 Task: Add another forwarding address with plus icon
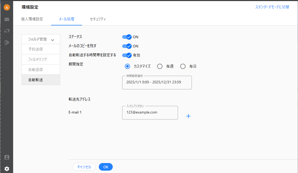tap(188, 116)
